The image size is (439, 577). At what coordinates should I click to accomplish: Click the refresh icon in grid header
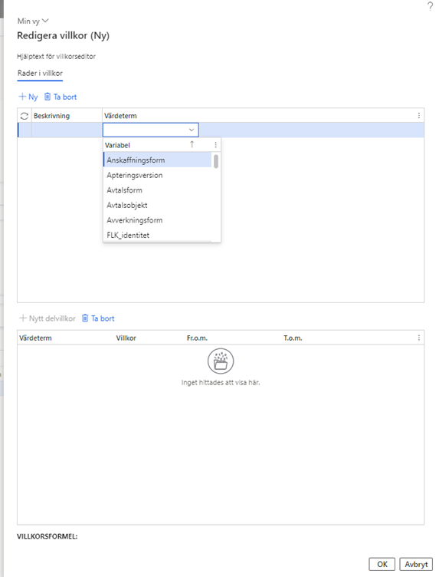25,116
